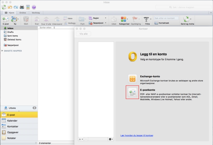Click the Send og motta icon
This screenshot has height=145, width=213.
[186, 19]
